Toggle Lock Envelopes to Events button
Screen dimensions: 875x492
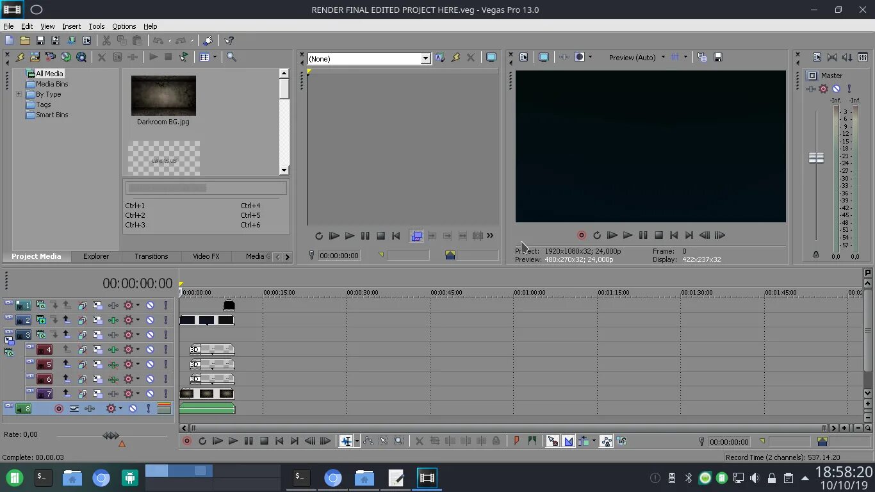coord(606,441)
